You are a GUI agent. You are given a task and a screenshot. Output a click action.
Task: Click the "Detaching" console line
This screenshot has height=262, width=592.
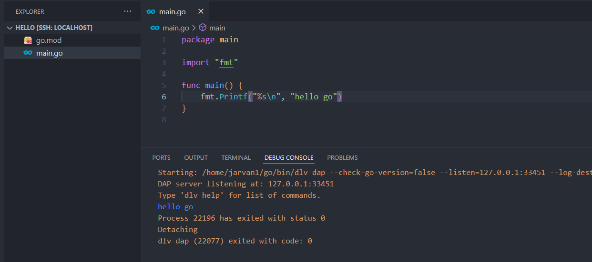click(178, 229)
